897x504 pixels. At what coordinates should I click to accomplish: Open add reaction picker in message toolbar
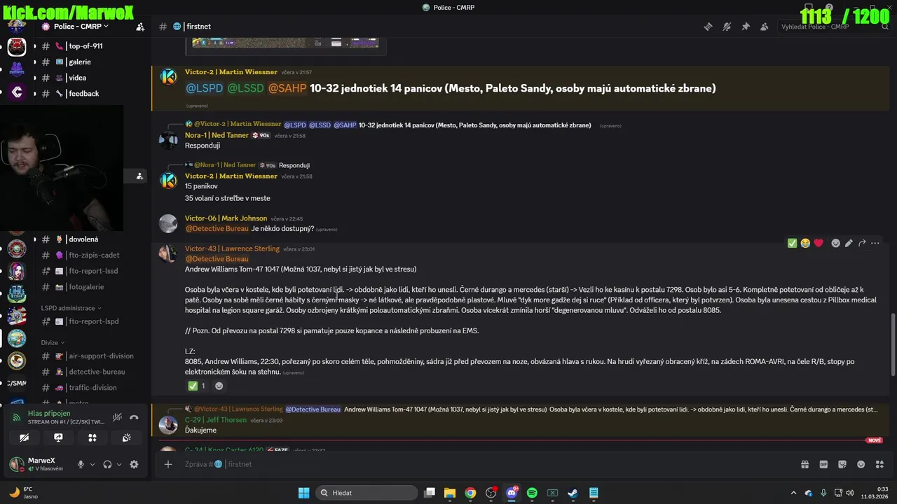[835, 243]
